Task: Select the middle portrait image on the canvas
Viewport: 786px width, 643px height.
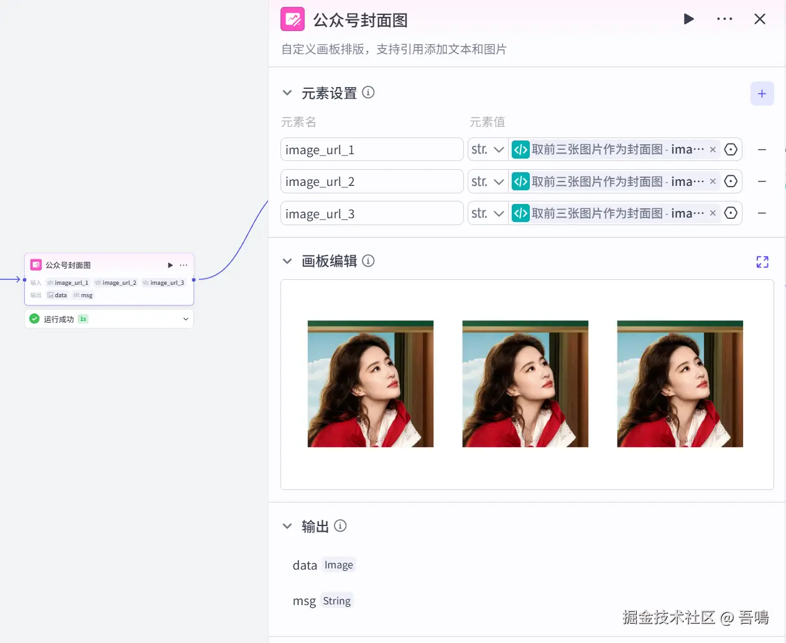Action: (x=525, y=384)
